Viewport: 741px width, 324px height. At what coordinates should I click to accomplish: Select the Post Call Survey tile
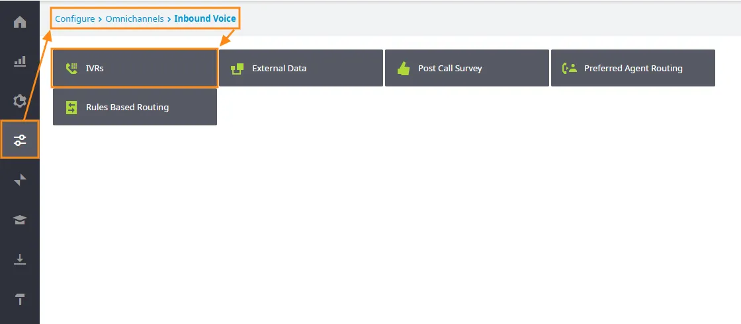467,68
